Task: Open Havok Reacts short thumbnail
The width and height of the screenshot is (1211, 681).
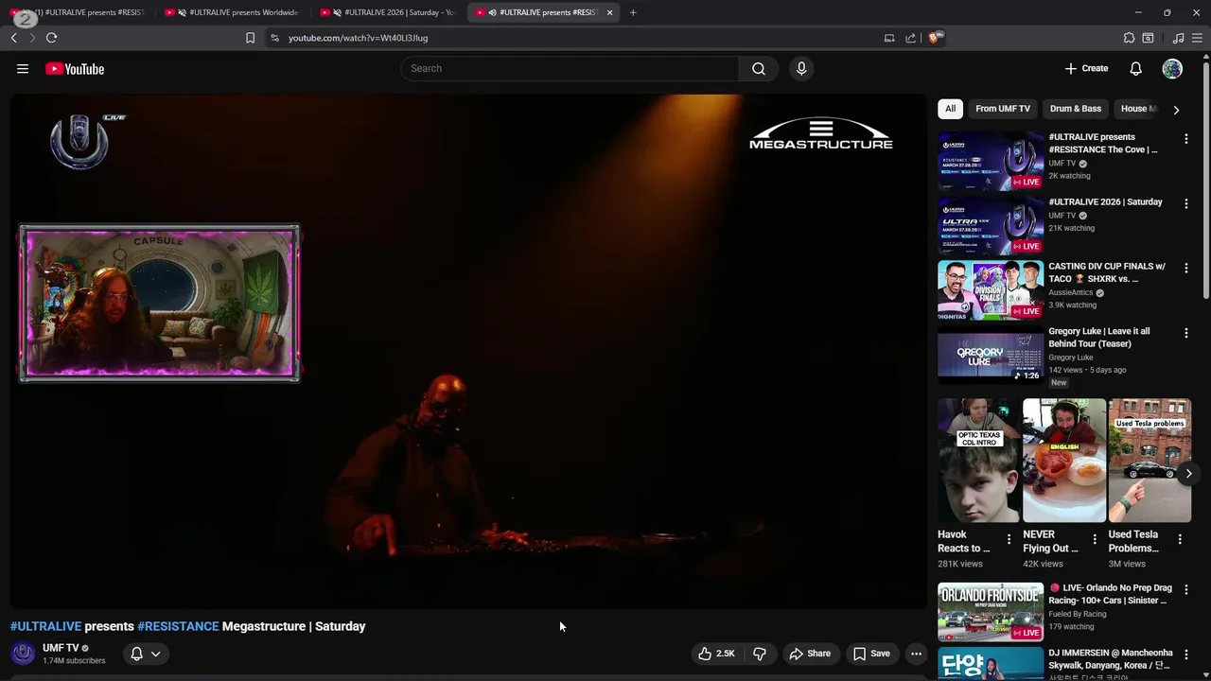Action: (x=978, y=460)
